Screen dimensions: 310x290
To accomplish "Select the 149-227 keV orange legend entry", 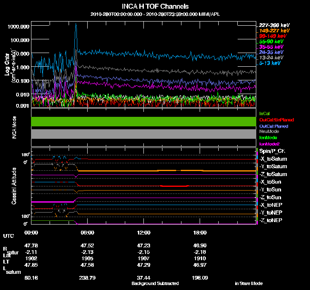I will [272, 31].
